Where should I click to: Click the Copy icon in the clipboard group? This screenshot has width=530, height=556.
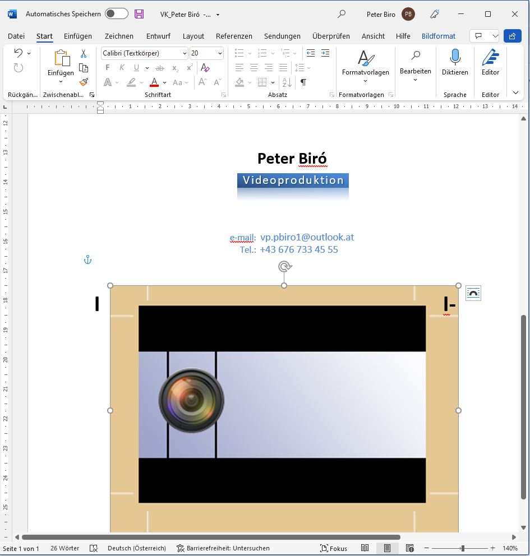(x=84, y=68)
